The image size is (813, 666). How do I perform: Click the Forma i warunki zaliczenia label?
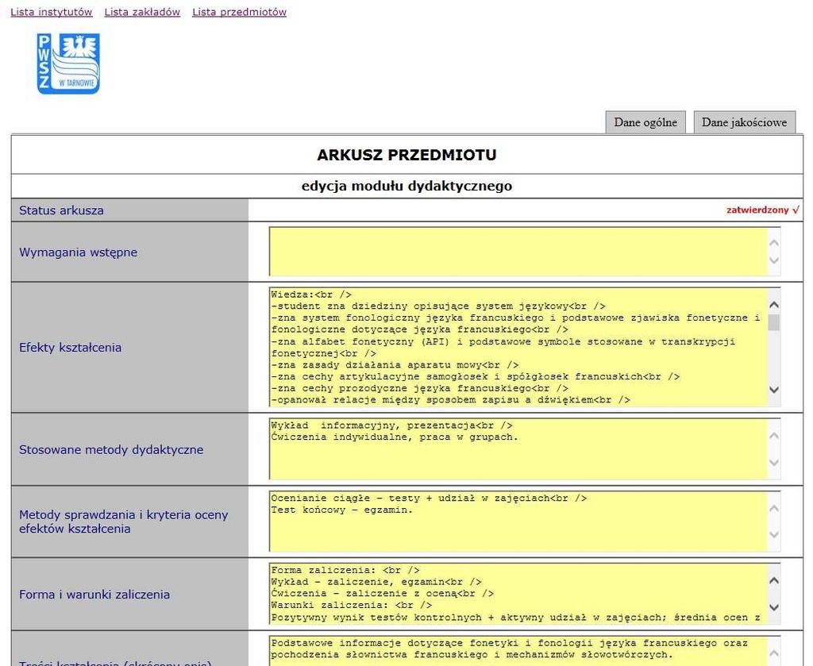(x=94, y=595)
